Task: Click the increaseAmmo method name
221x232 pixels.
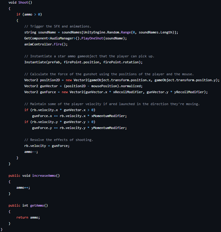Action: [44, 176]
